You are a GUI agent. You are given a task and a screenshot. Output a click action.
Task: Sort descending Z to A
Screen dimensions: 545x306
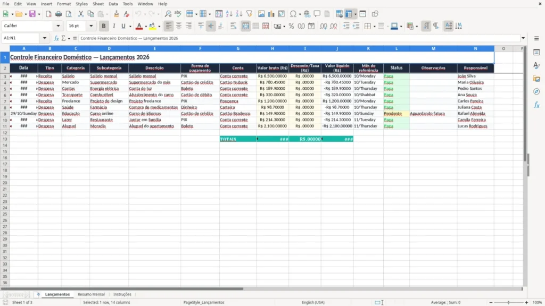pos(239,14)
